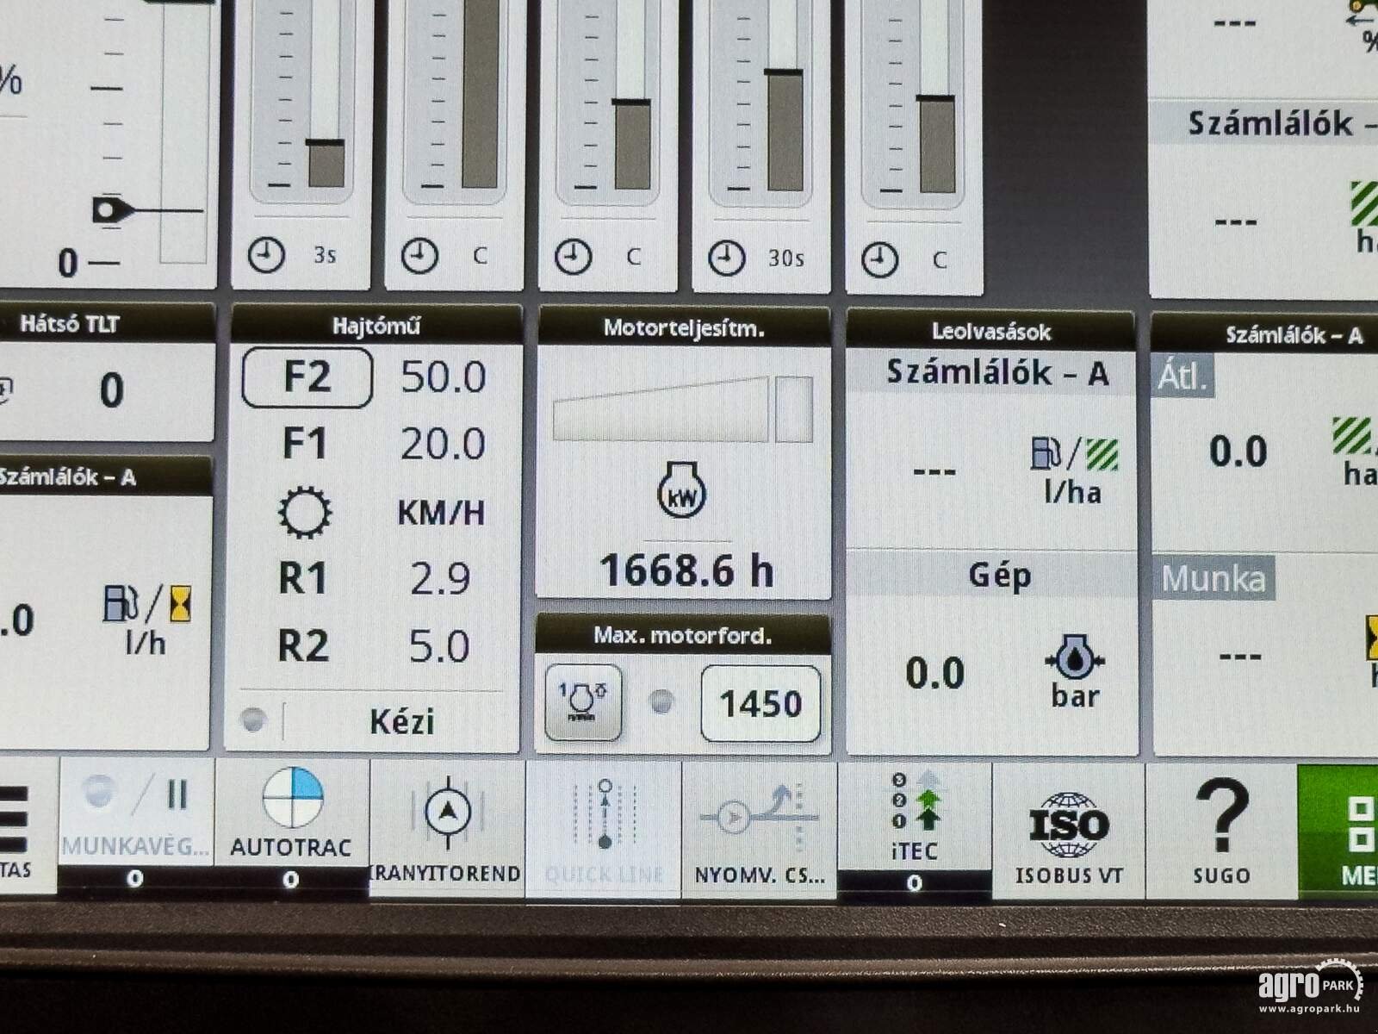Toggle the max engine speed indicator dot
Screen dimensions: 1378x1034
pos(661,702)
